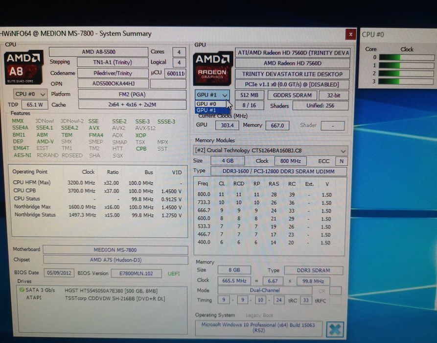Click the DDR3-1600 / PC3-12800 type field
437x343 pixels.
click(x=278, y=171)
